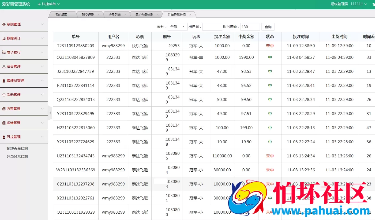This screenshot has height=220, width=375.
Task: Click the 投注金额 column header
Action: [x=222, y=37]
